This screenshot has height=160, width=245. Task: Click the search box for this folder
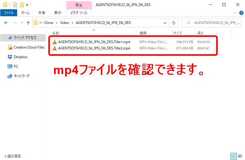tap(212, 23)
